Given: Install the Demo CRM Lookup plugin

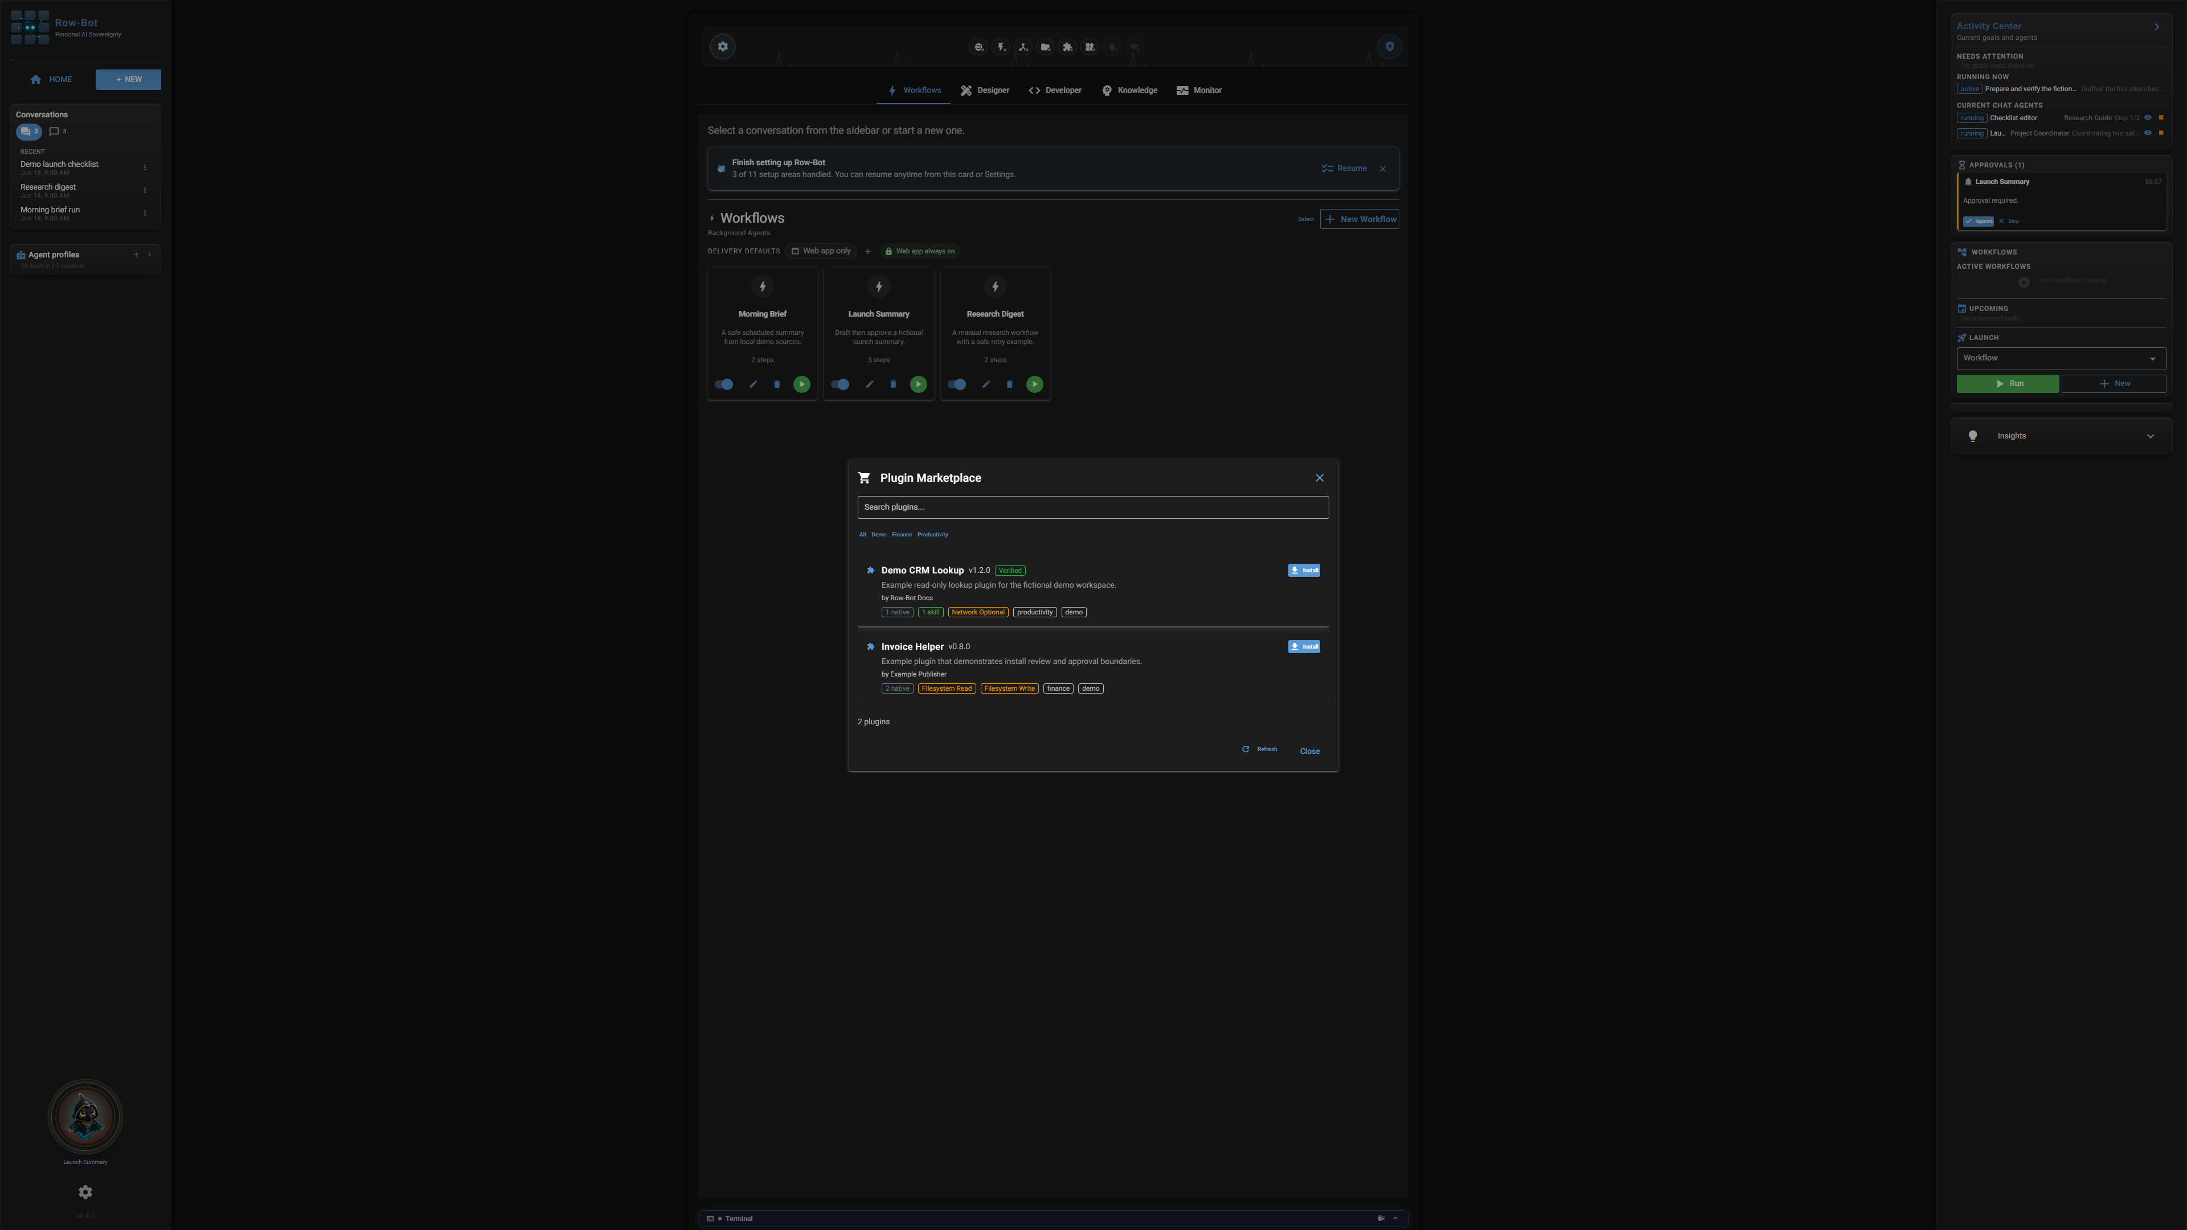Looking at the screenshot, I should point(1304,571).
